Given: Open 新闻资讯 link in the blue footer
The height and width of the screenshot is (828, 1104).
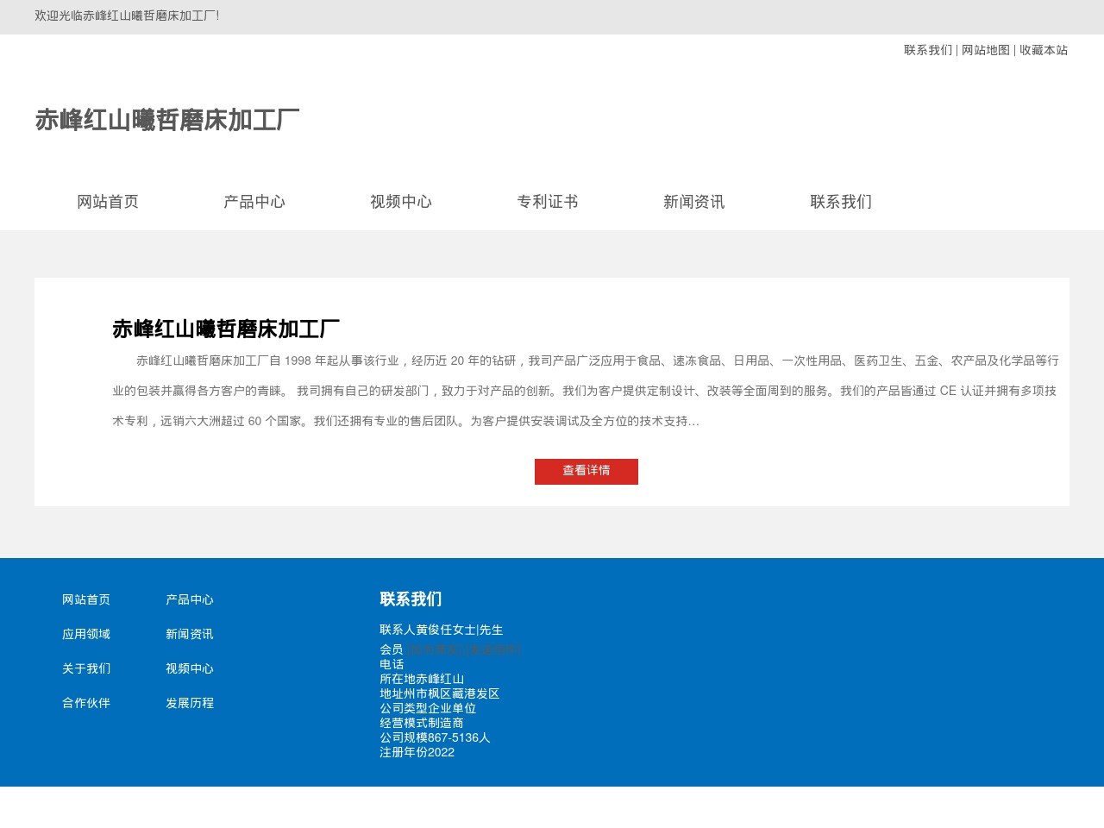Looking at the screenshot, I should tap(190, 634).
